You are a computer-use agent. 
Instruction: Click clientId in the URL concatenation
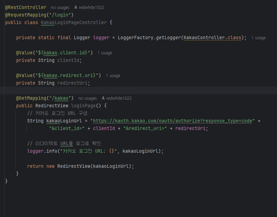coord(104,128)
